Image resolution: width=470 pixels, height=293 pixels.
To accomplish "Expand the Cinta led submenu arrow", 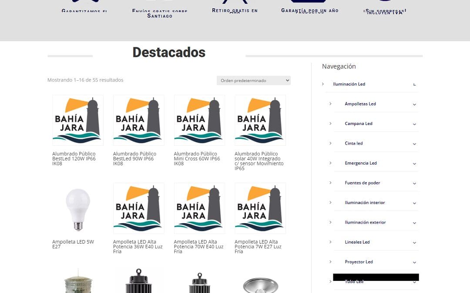I will [x=414, y=144].
